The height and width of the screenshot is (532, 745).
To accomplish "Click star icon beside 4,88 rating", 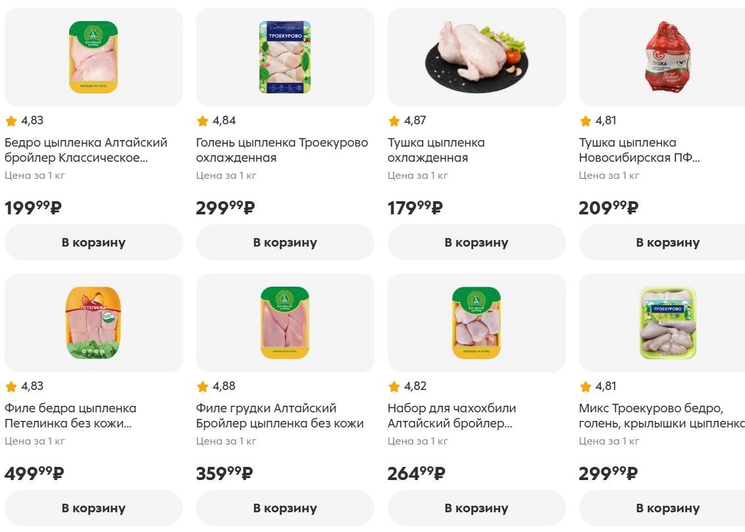I will coord(203,387).
